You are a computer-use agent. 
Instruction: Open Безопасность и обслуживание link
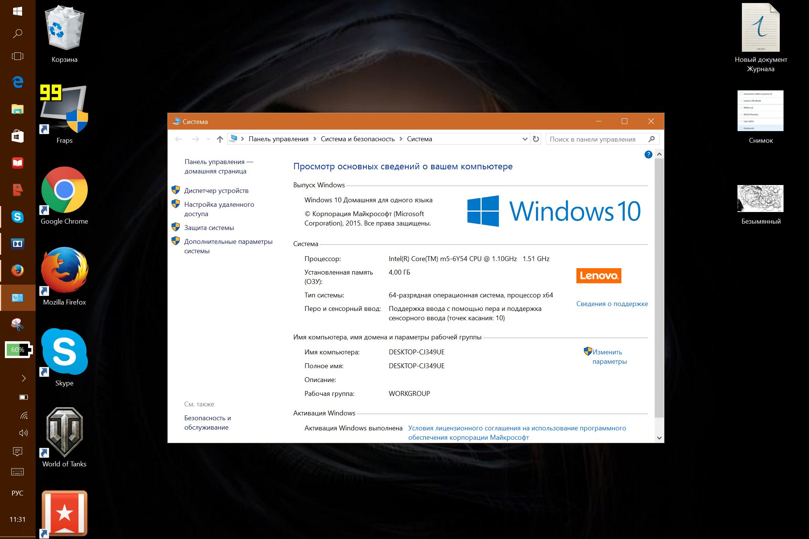(x=207, y=423)
